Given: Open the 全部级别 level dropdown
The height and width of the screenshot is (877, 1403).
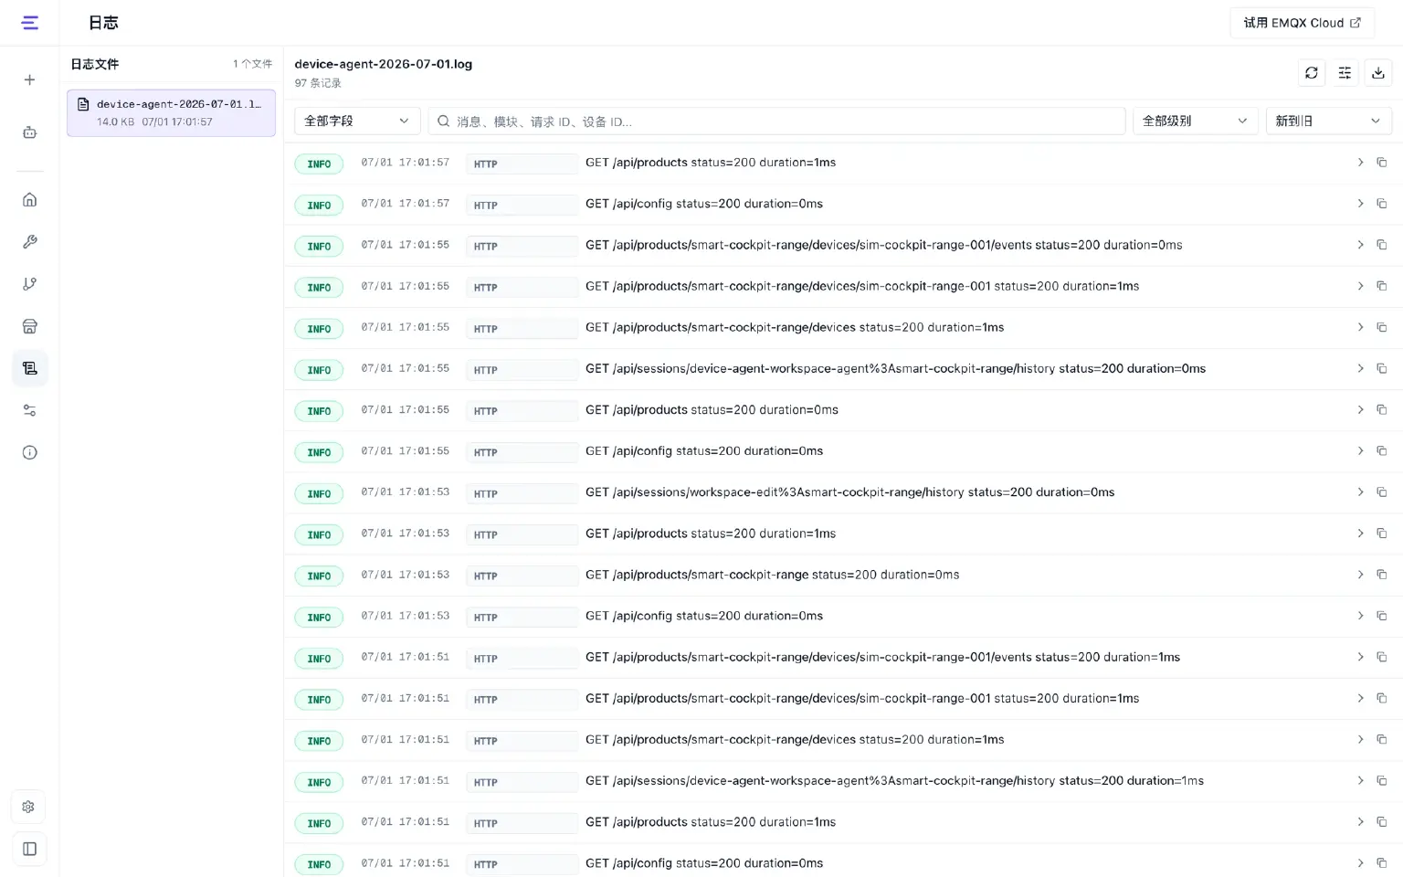Looking at the screenshot, I should [x=1195, y=121].
